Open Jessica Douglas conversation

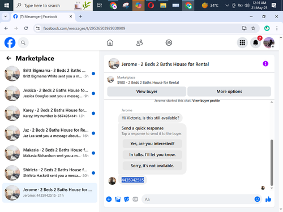pos(50,93)
